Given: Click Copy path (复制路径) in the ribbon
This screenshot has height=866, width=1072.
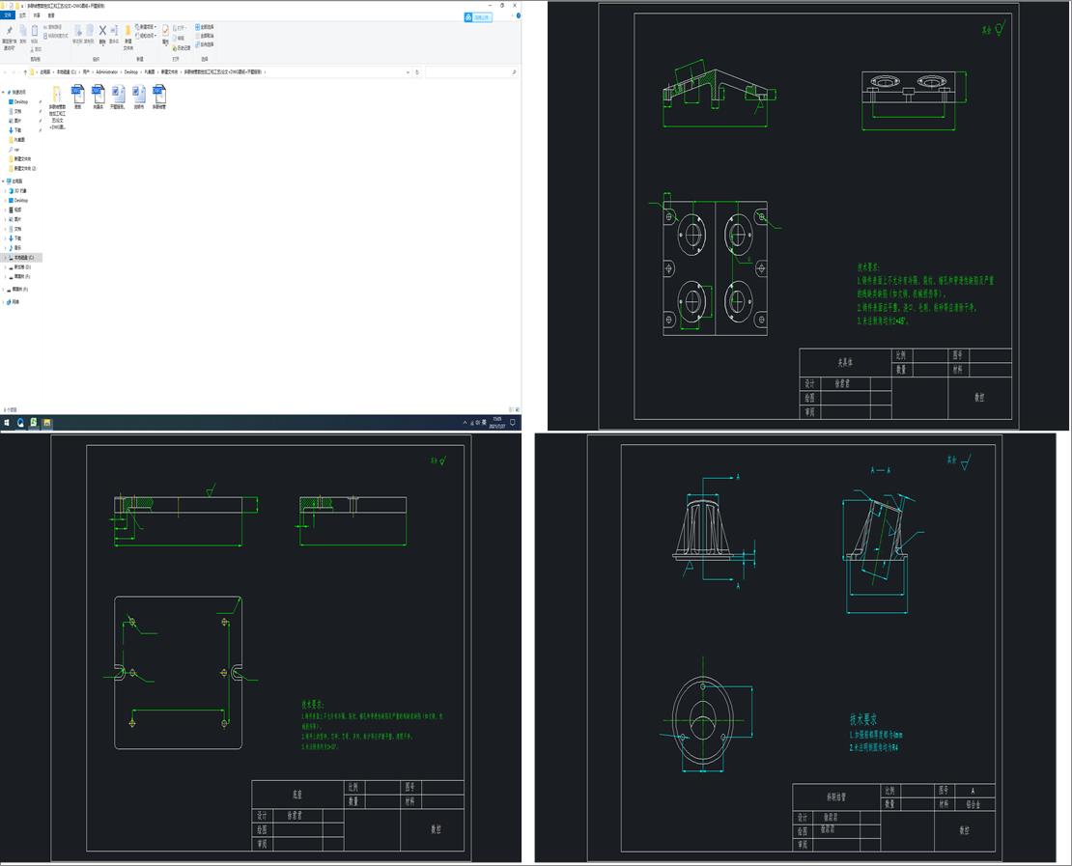Looking at the screenshot, I should (x=53, y=27).
